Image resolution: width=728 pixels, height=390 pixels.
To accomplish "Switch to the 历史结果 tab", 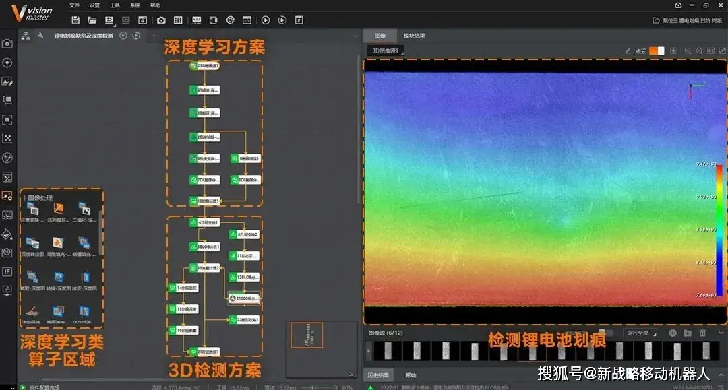I will click(378, 375).
